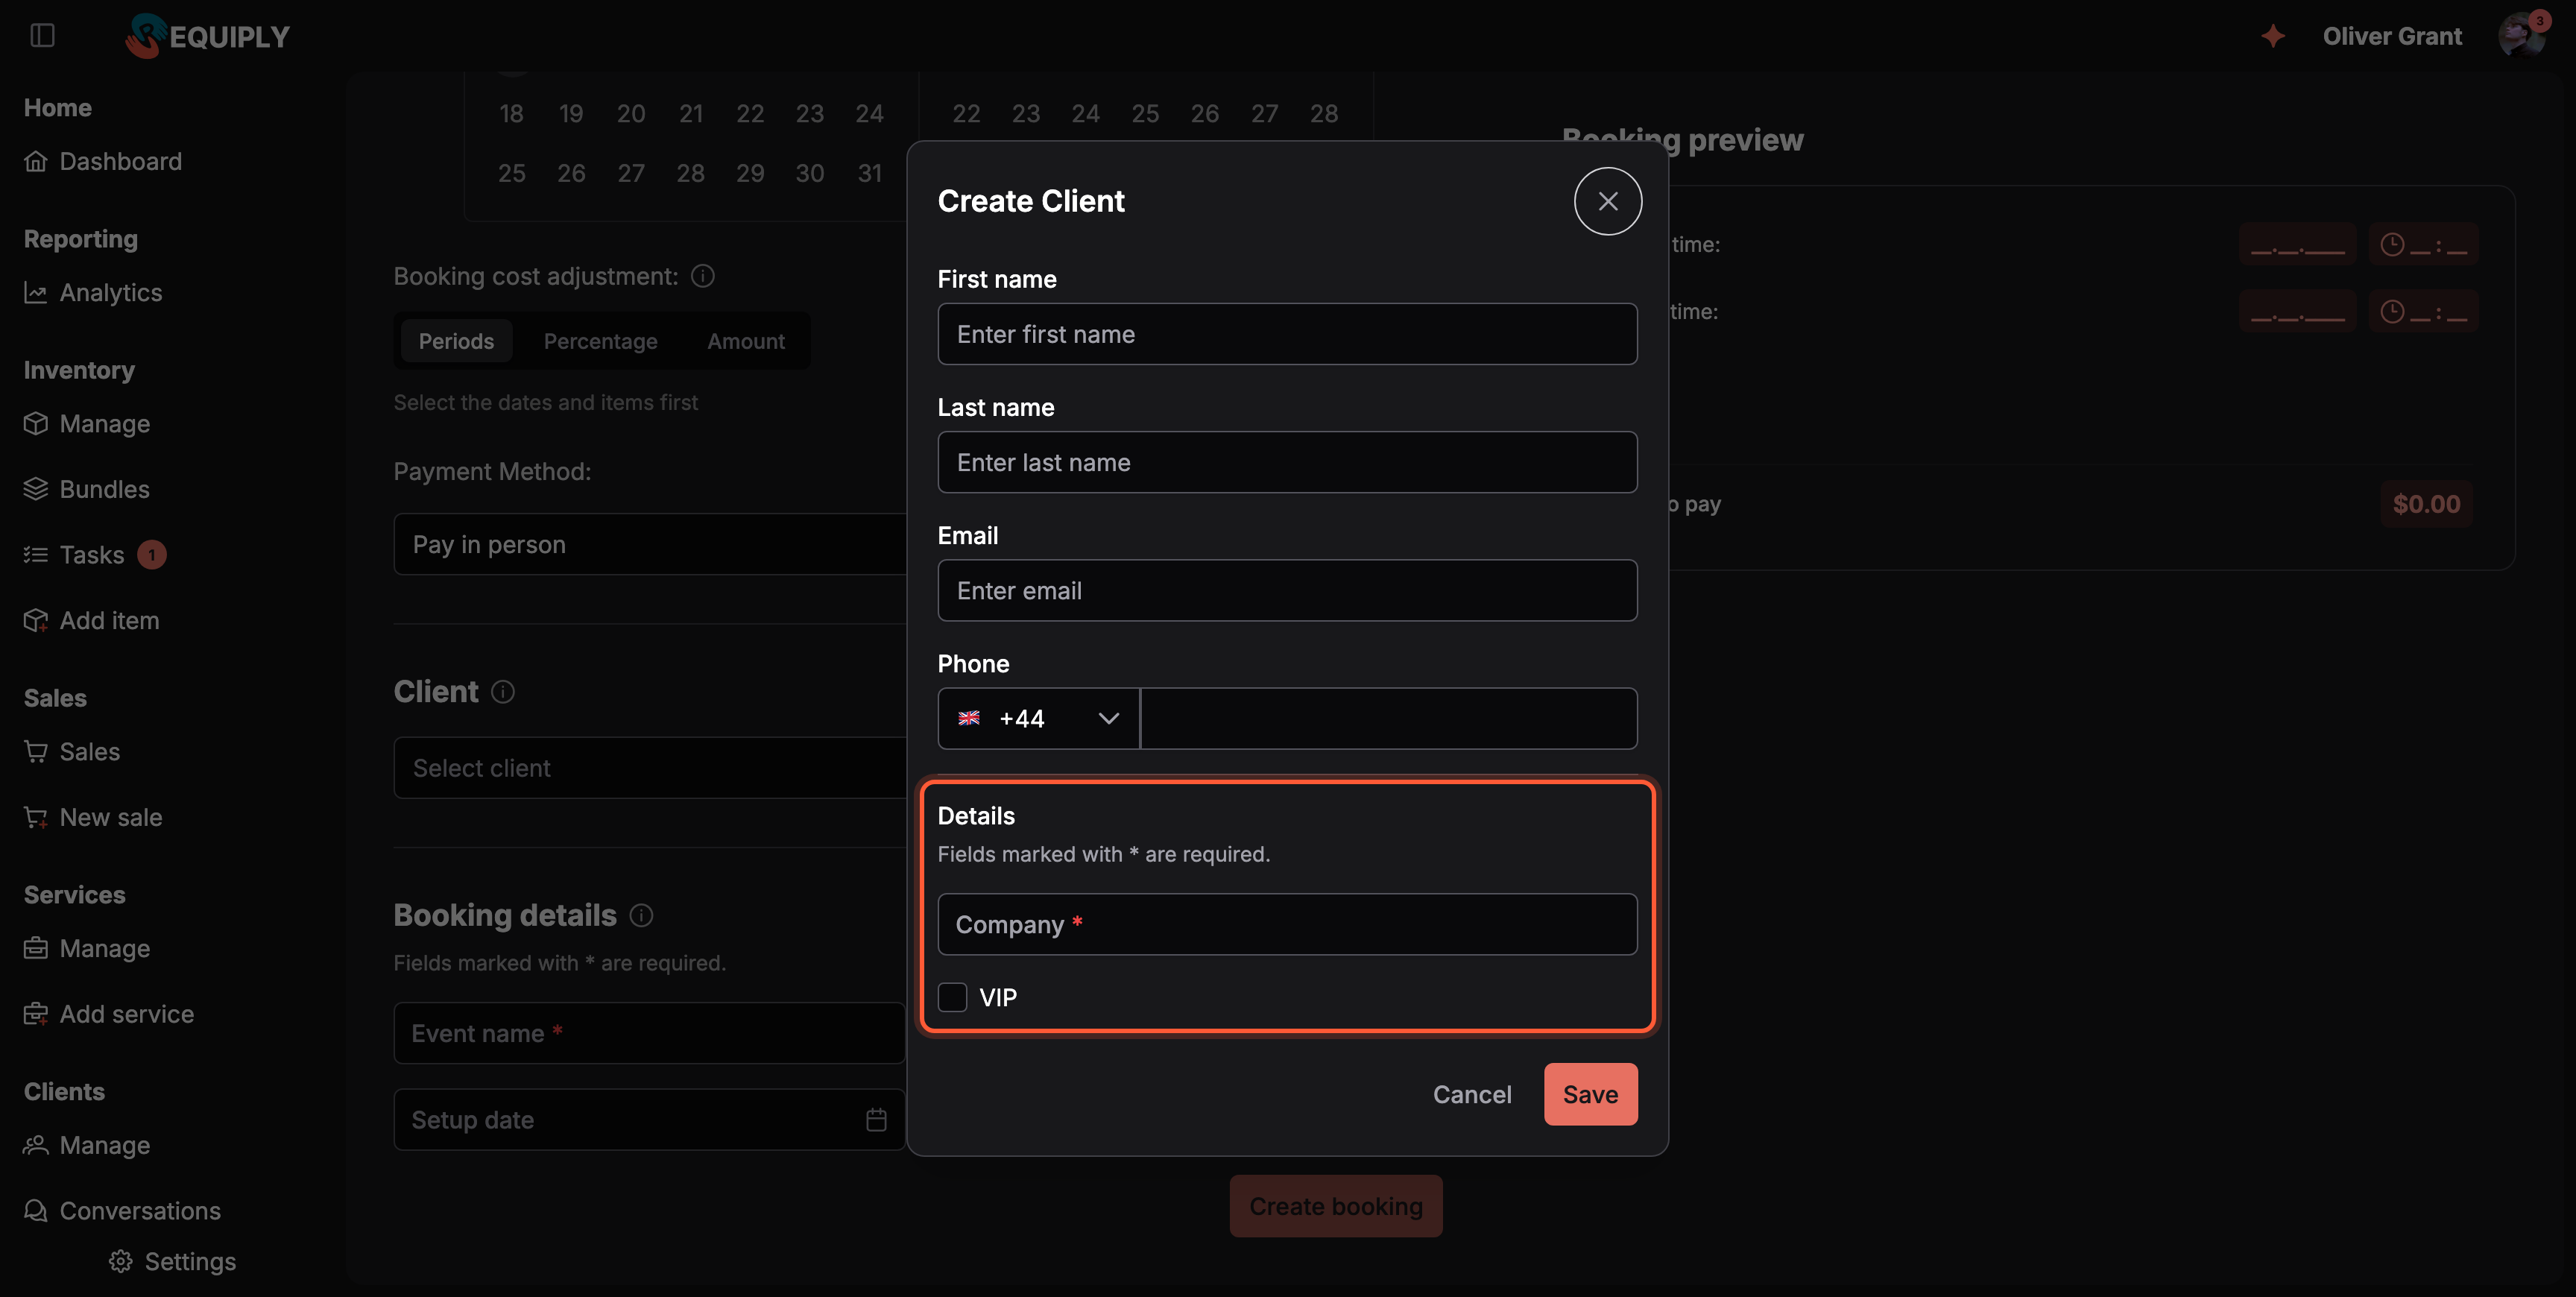Open Services Manage
The width and height of the screenshot is (2576, 1297).
pyautogui.click(x=87, y=948)
